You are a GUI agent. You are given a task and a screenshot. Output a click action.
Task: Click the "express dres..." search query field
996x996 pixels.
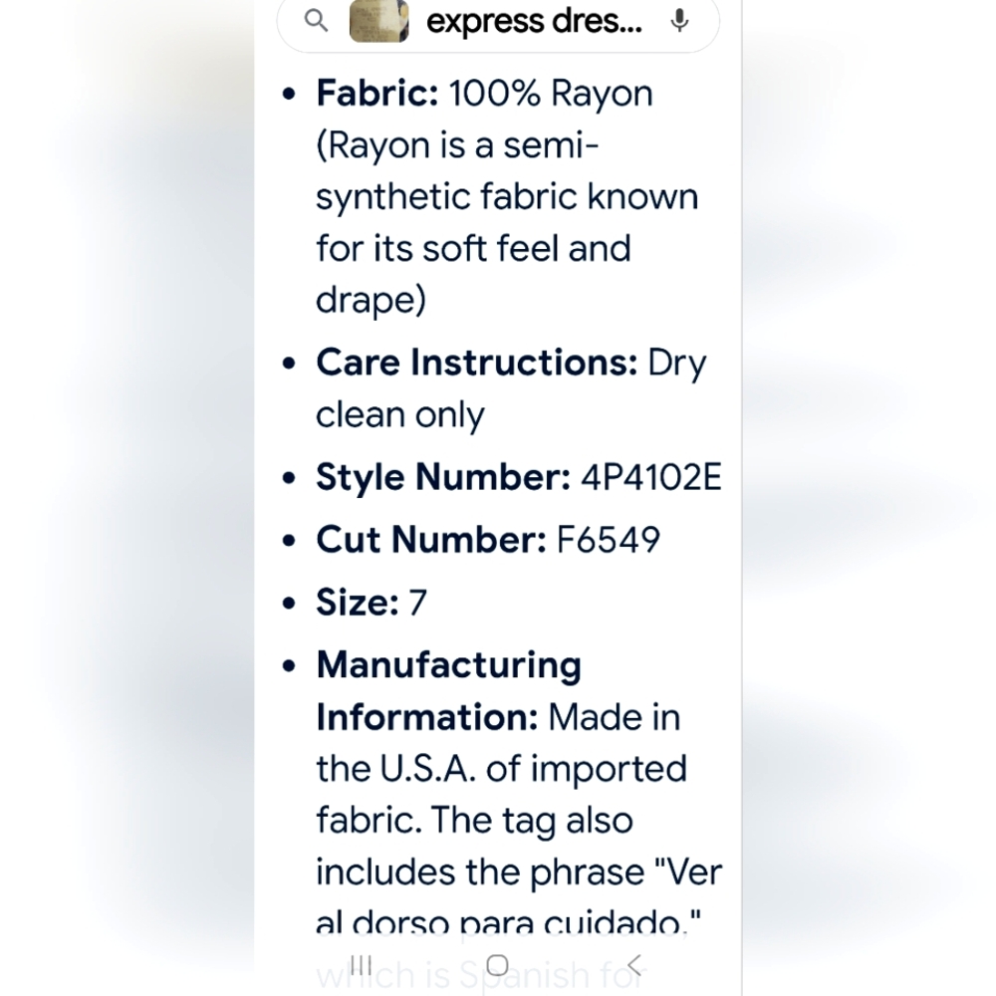point(534,22)
